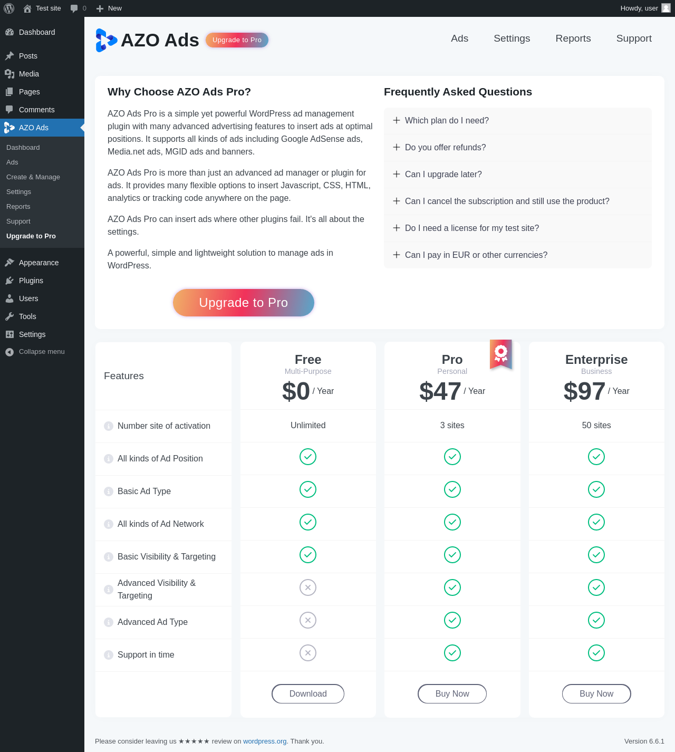Click the New plus icon in admin bar
This screenshot has width=675, height=752.
(100, 8)
